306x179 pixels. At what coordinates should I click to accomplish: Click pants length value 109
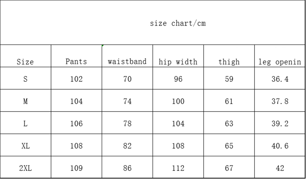click(76, 168)
